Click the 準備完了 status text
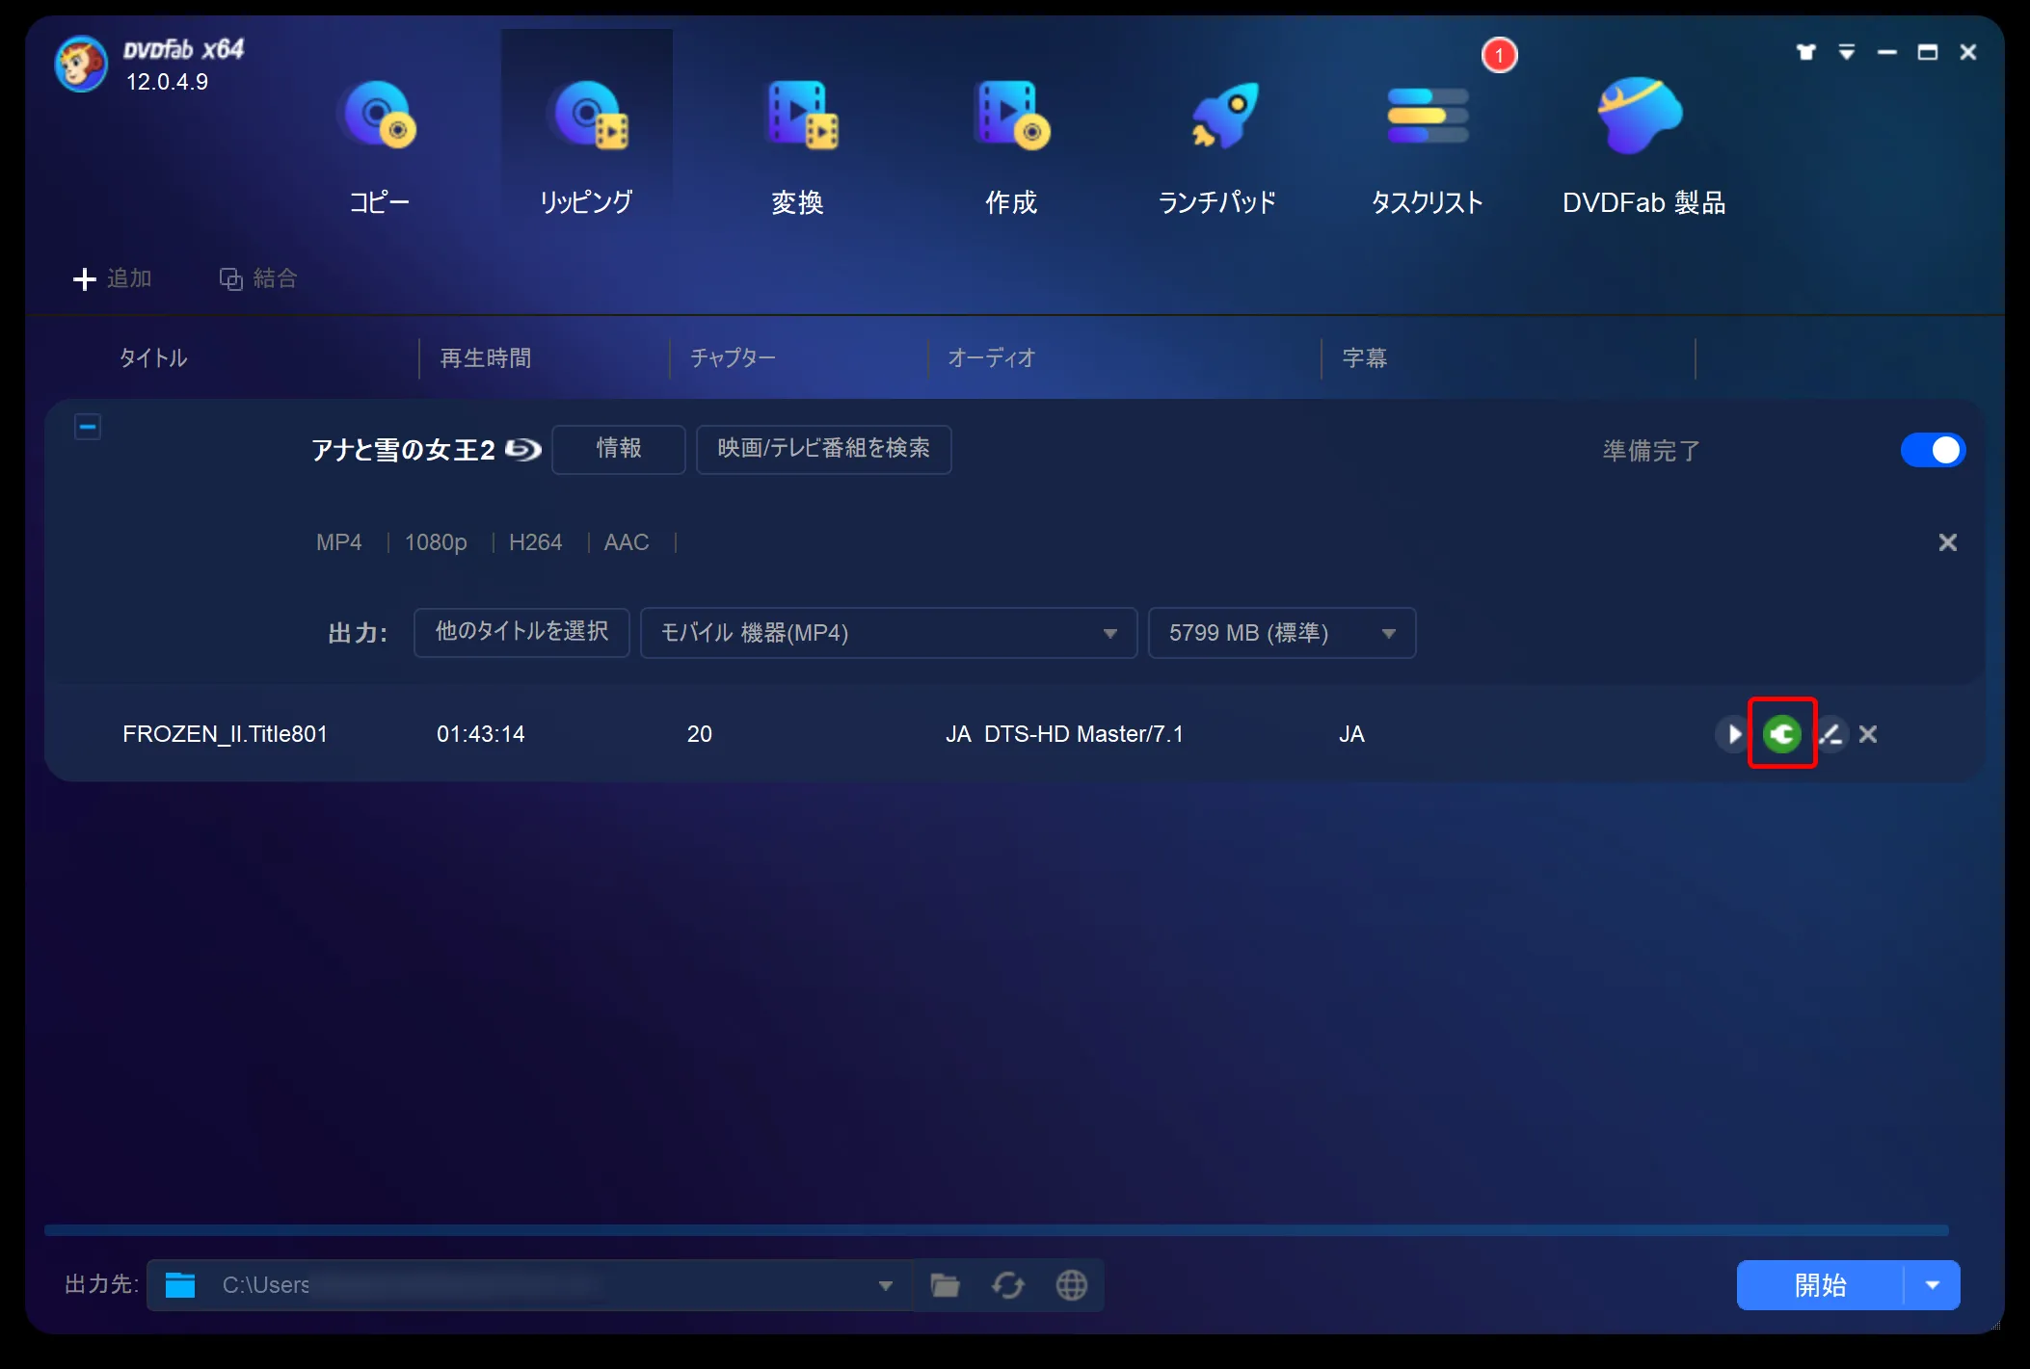Viewport: 2030px width, 1369px height. tap(1651, 451)
